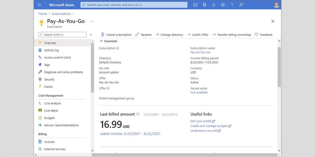
Task: Collapse the Essentials section
Action: point(108,41)
